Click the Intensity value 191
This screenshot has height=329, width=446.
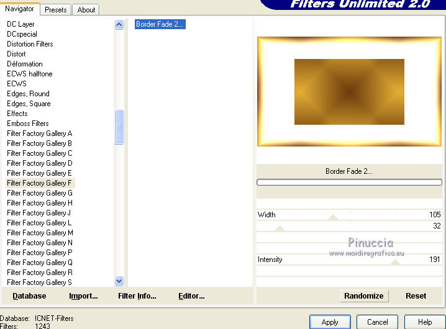tap(435, 259)
